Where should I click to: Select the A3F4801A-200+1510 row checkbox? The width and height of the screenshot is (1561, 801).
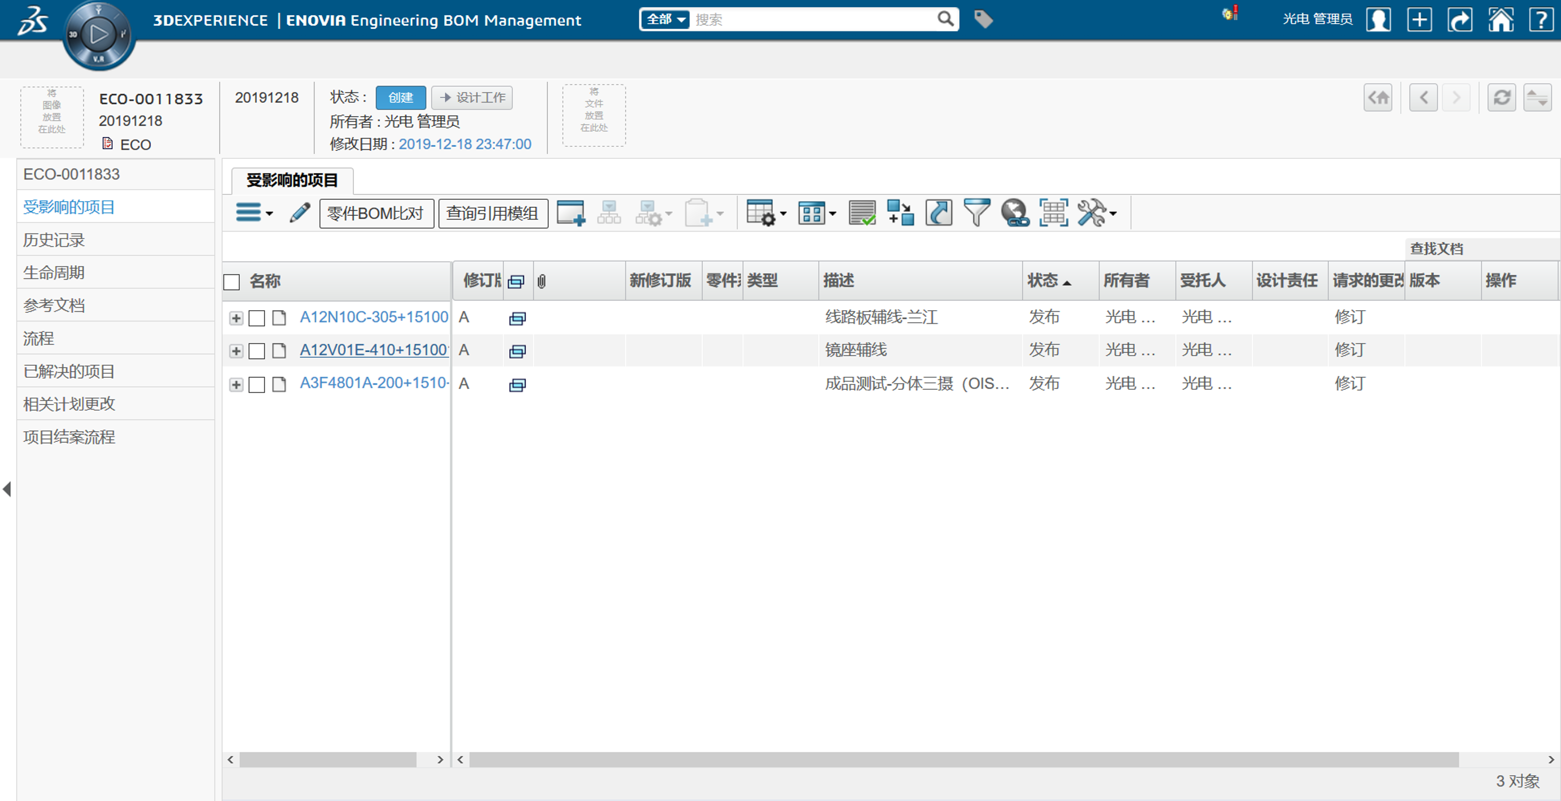point(257,384)
